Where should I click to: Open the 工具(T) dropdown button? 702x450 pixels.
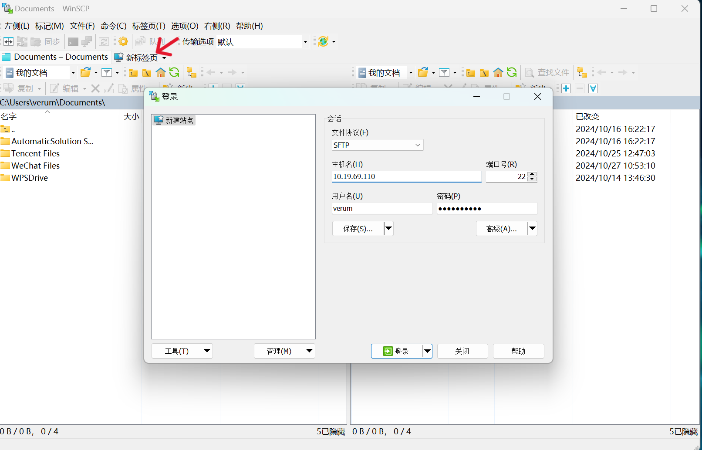tap(182, 351)
